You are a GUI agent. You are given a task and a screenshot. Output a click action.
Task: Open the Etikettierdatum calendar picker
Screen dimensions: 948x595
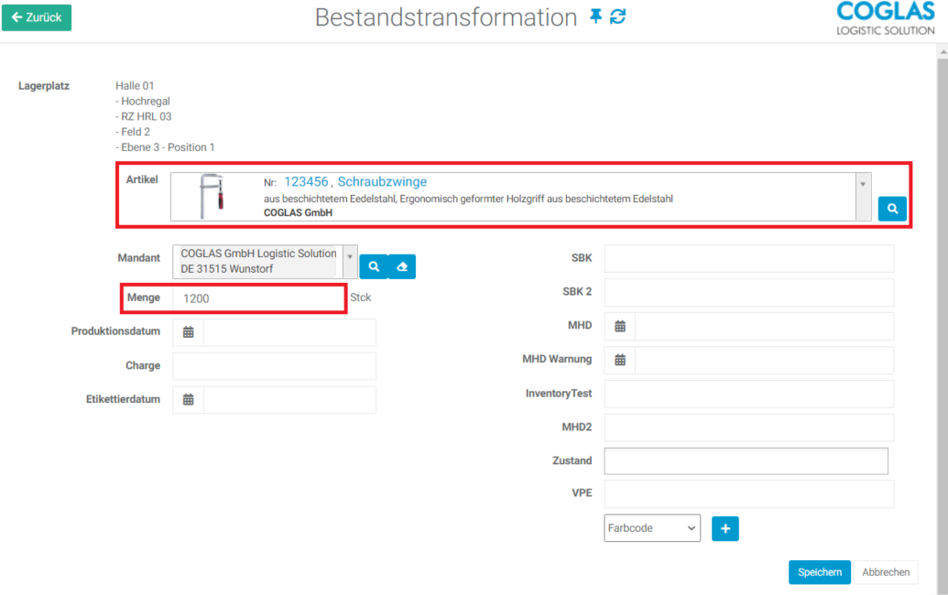click(189, 399)
